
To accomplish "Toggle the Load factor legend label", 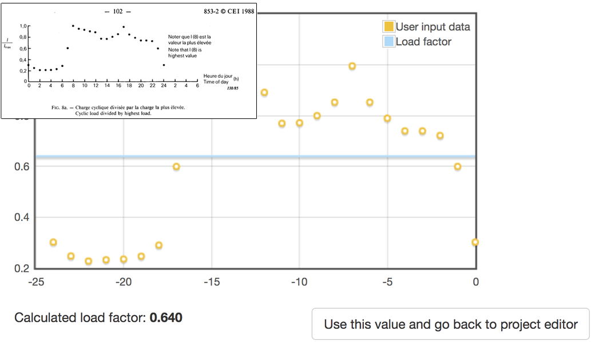I will tap(423, 42).
